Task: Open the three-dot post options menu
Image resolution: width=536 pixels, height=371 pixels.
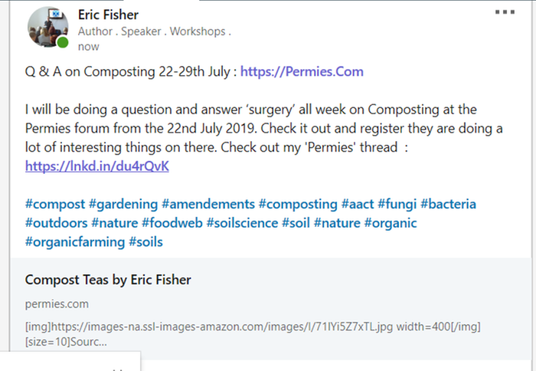Action: pyautogui.click(x=505, y=12)
